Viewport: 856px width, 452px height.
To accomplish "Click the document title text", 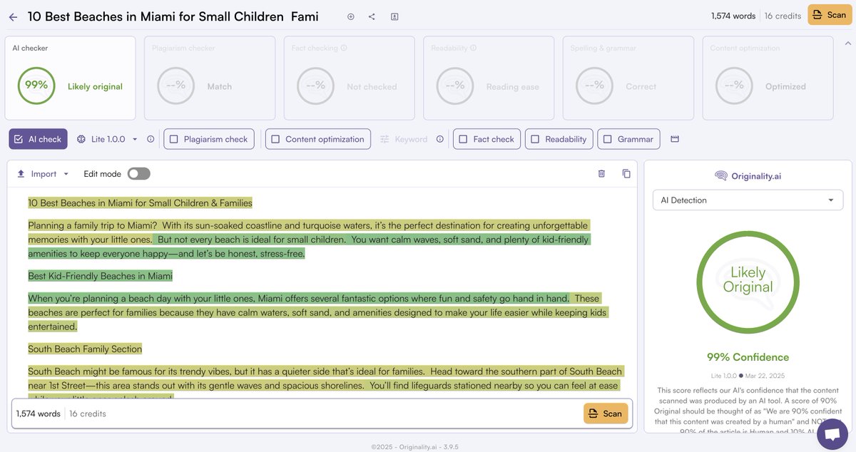I will 173,16.
